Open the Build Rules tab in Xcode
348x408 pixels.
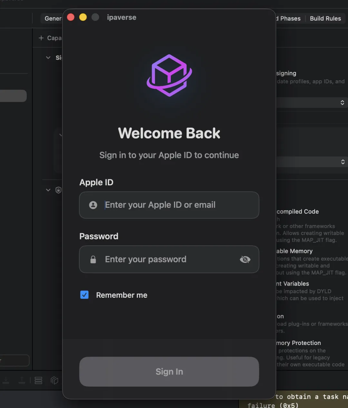coord(325,19)
